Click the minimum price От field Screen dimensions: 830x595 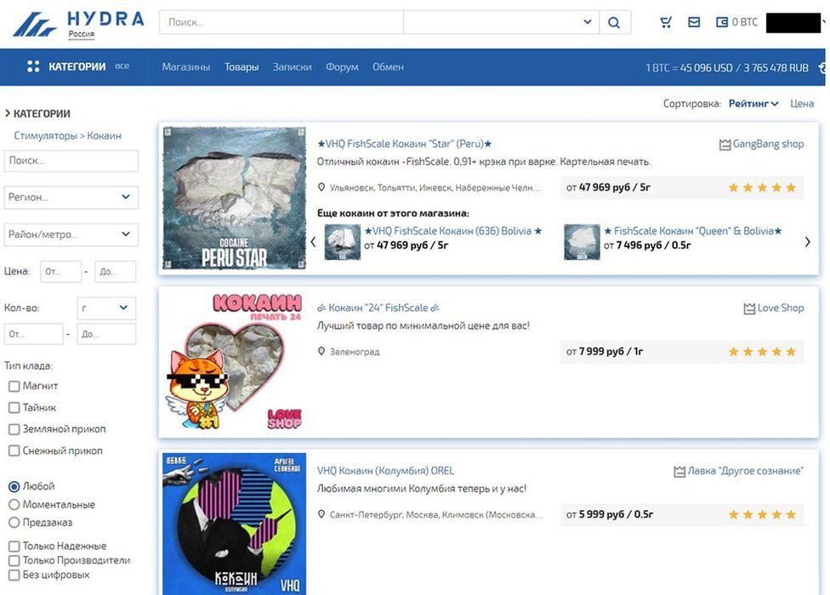click(60, 271)
